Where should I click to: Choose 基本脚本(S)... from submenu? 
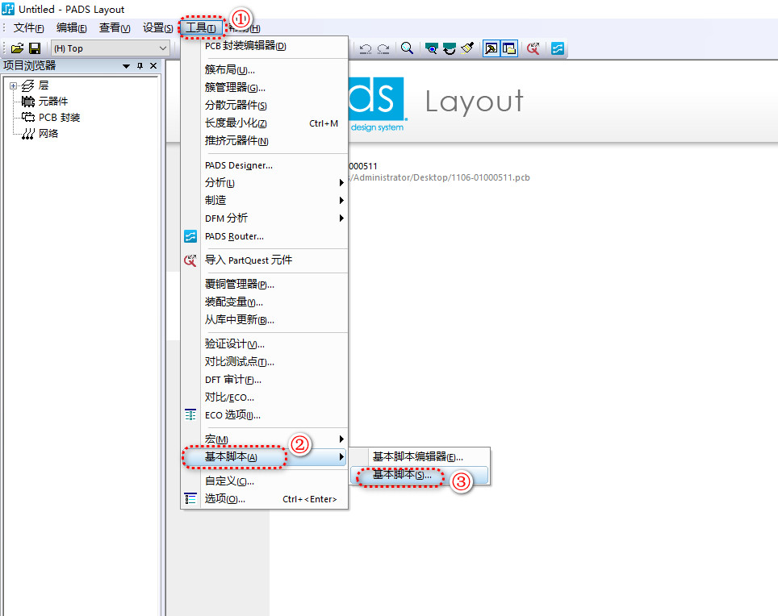coord(402,476)
